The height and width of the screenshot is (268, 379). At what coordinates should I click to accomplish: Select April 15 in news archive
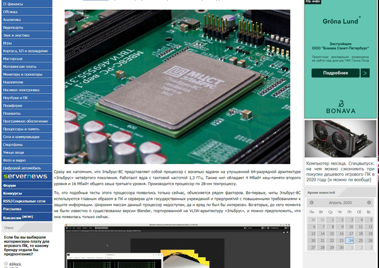click(x=330, y=233)
